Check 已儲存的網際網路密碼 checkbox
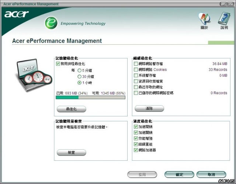This screenshot has width=236, height=184. (x=136, y=93)
